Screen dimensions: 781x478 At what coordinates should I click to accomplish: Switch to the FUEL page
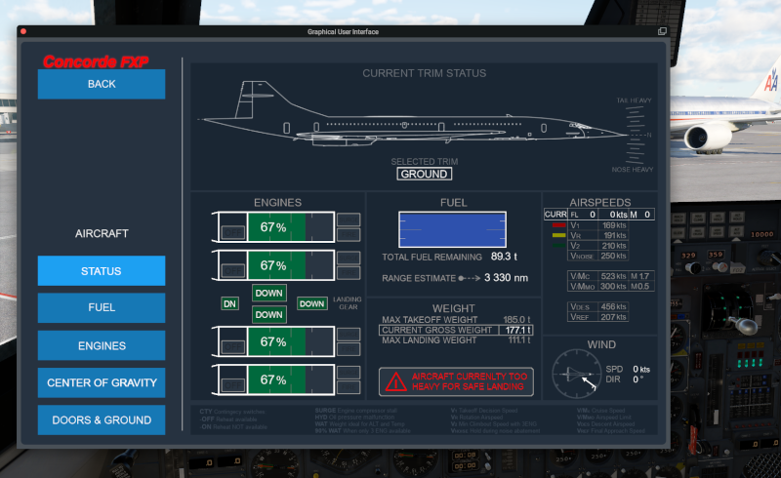pos(102,307)
